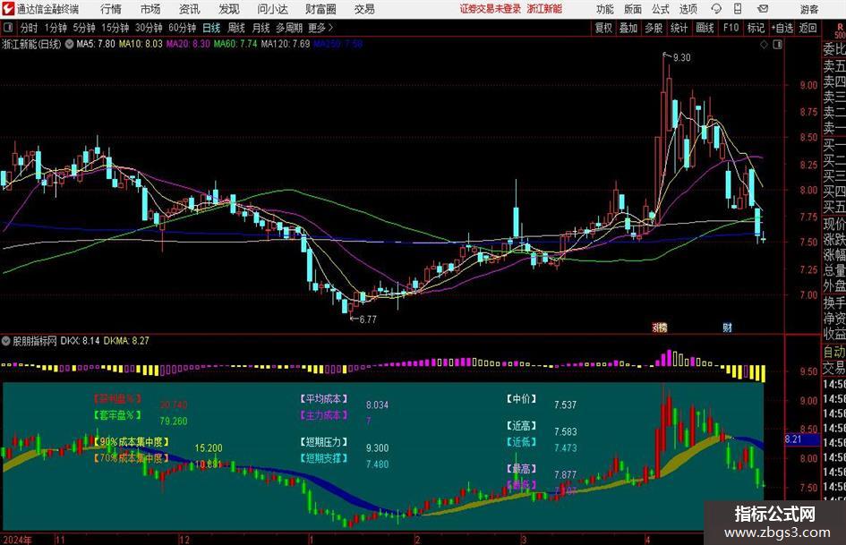This screenshot has width=846, height=545.
Task: Add stock with +自选 button
Action: click(782, 28)
